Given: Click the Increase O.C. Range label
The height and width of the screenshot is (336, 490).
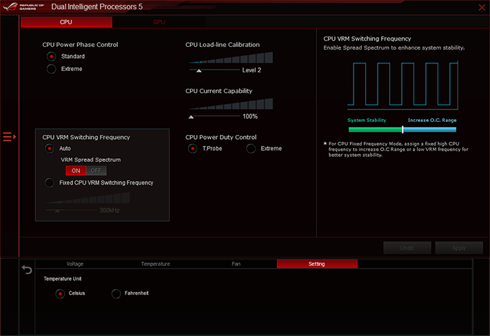Looking at the screenshot, I should 432,120.
